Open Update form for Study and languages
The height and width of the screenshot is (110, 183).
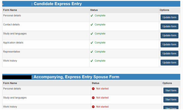point(169,35)
